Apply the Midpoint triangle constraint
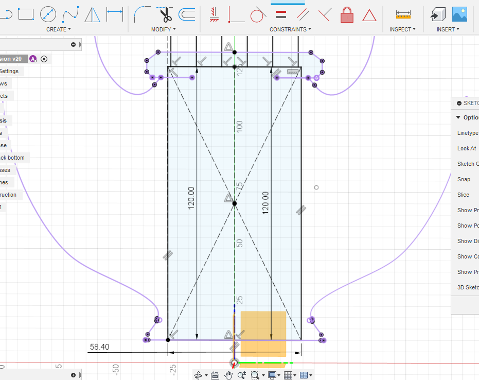The image size is (479, 380). (369, 15)
